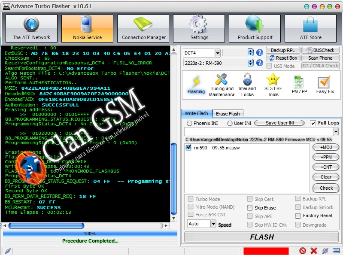Click the satellite connection icon in status bar
The width and height of the screenshot is (343, 255).
[x=325, y=250]
